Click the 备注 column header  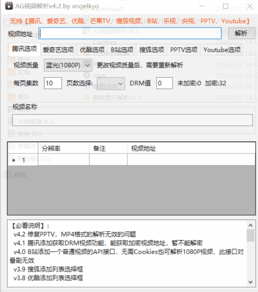coord(108,148)
